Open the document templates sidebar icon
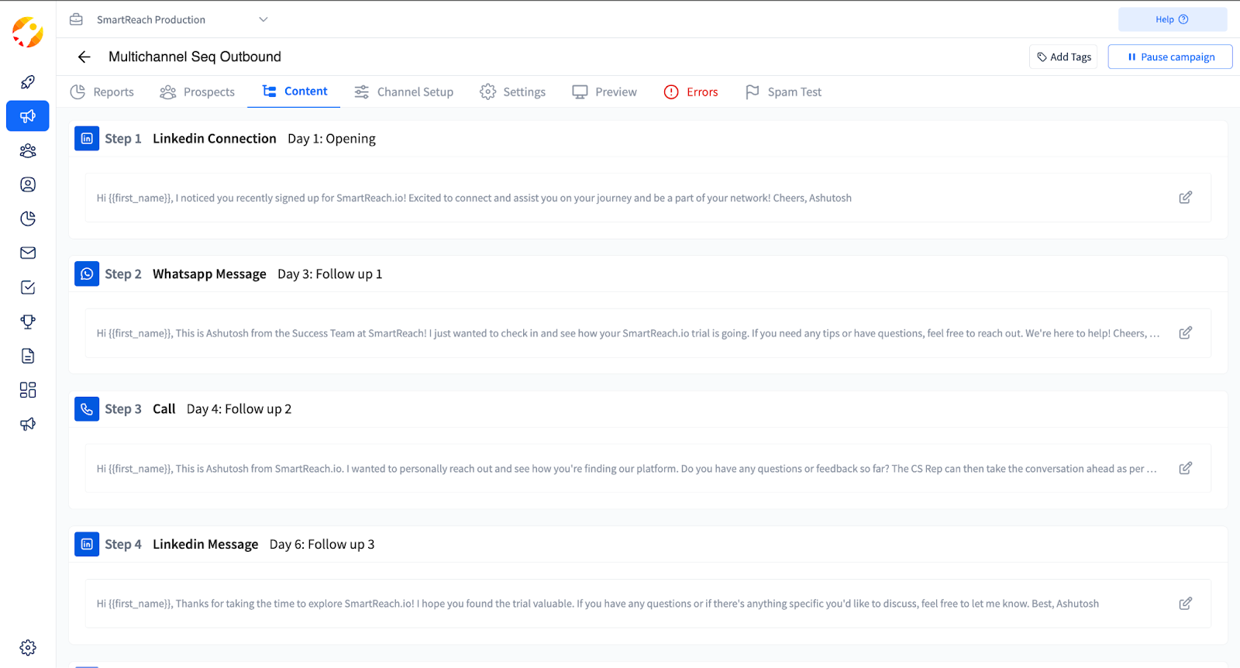 coord(28,356)
